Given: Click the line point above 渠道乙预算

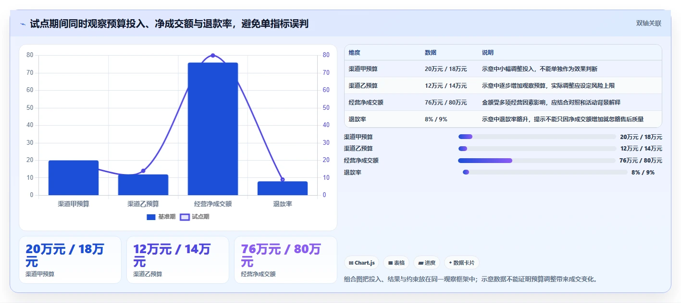Looking at the screenshot, I should (143, 171).
